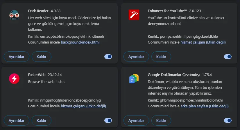Click version number 1.75.4
Viewport: 240px width, 130px height.
[x=207, y=75]
